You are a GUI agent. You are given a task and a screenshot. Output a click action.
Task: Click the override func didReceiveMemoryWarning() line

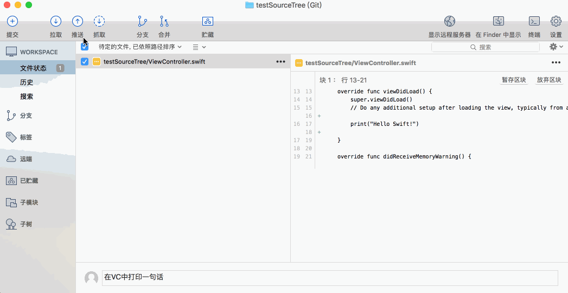coord(404,156)
